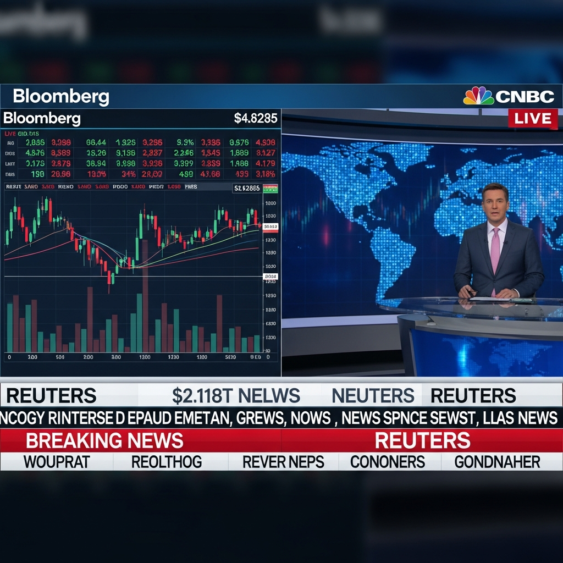Switch to the PHRB chart tab
563x563 pixels.
(x=191, y=187)
